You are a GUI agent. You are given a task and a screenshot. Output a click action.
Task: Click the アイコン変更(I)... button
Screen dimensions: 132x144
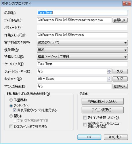(x=103, y=110)
